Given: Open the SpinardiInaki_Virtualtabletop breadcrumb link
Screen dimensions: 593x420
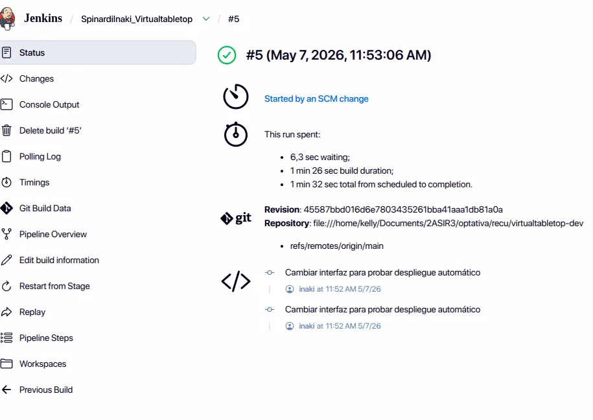Looking at the screenshot, I should tap(137, 19).
